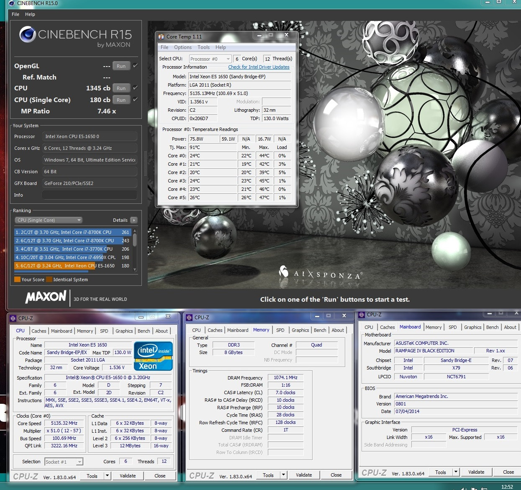
Task: Click DRAM Frequency value 1074.1 MHz
Action: (285, 378)
